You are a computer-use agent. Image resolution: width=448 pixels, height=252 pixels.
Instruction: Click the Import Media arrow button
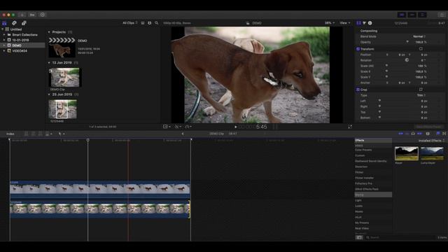[x=22, y=15]
